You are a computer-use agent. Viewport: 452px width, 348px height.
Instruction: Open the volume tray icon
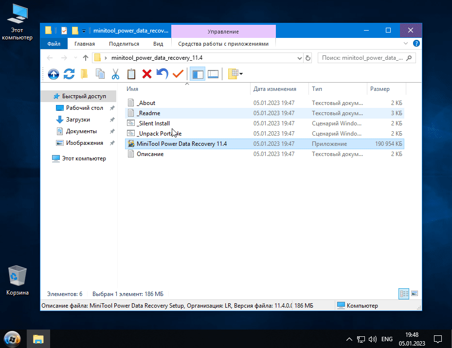coord(372,339)
